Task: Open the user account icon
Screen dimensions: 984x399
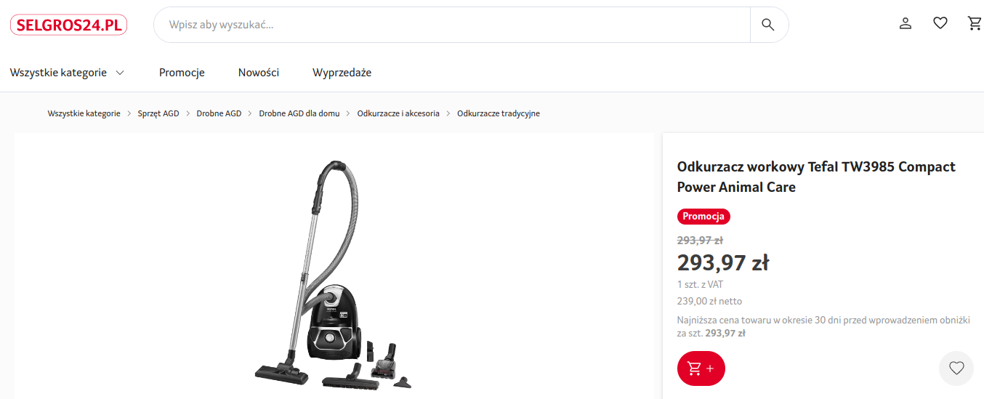Action: (x=906, y=23)
